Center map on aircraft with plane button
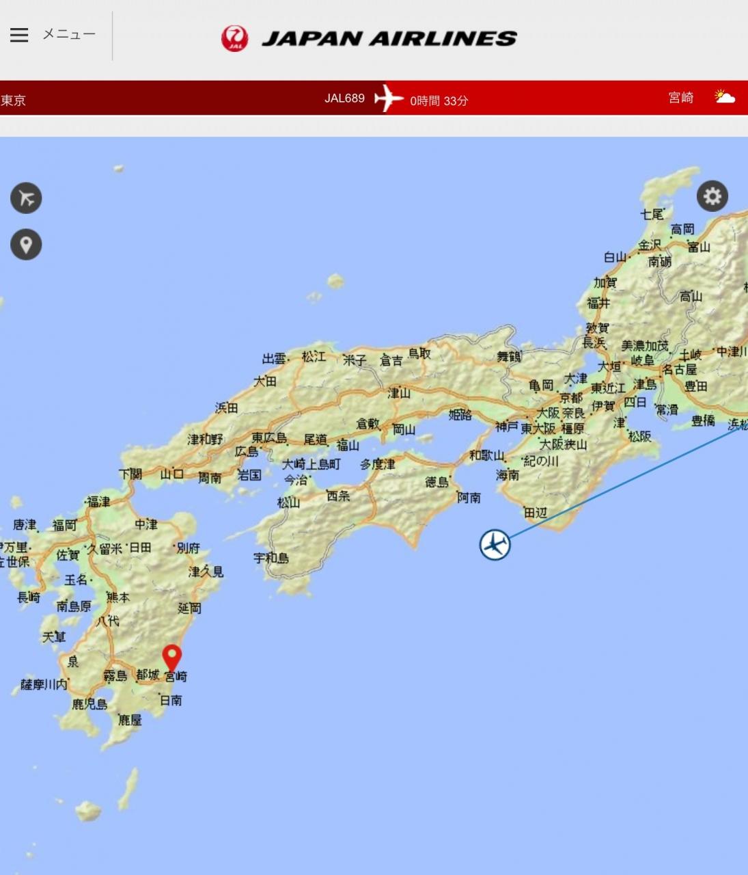748x875 pixels. pos(26,198)
